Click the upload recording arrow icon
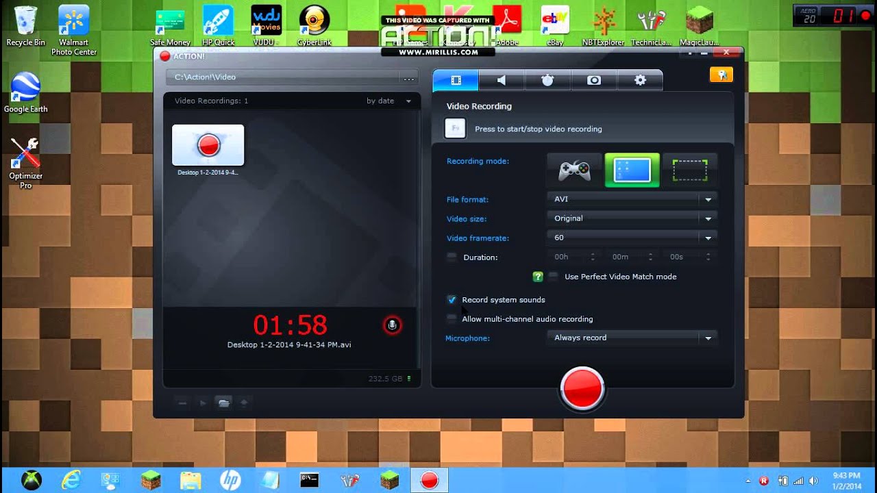877x493 pixels. click(244, 403)
